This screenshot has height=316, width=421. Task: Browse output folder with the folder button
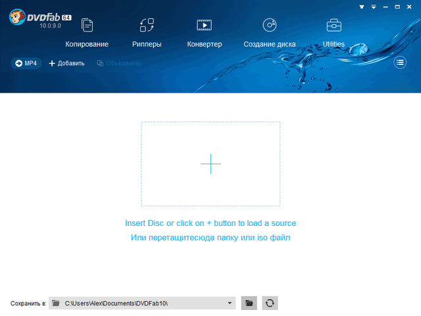(249, 303)
